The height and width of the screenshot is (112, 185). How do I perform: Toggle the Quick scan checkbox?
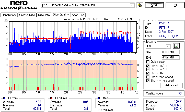pos(148,62)
